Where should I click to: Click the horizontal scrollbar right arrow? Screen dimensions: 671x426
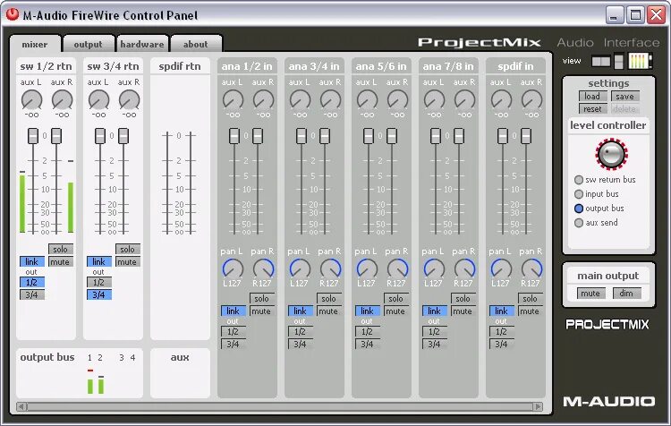pos(539,406)
